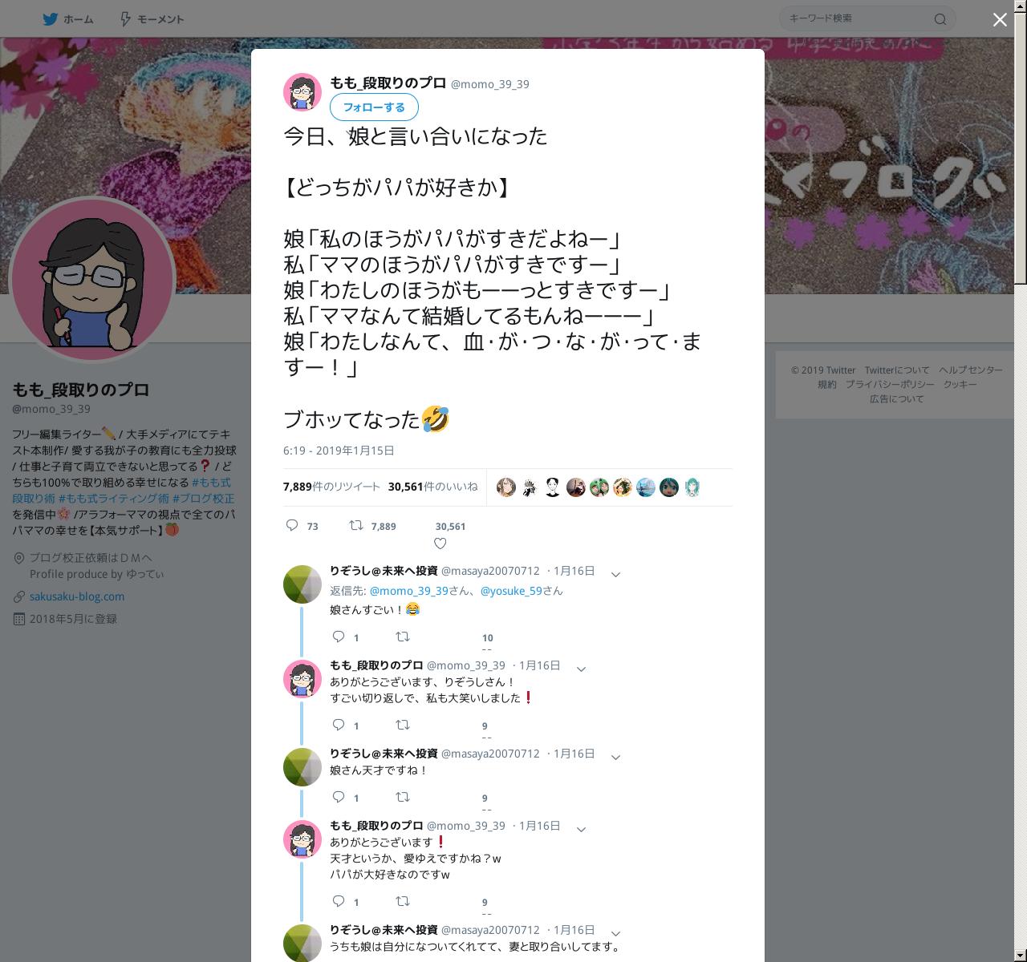Click into the キーワード検索 search field

[x=859, y=18]
